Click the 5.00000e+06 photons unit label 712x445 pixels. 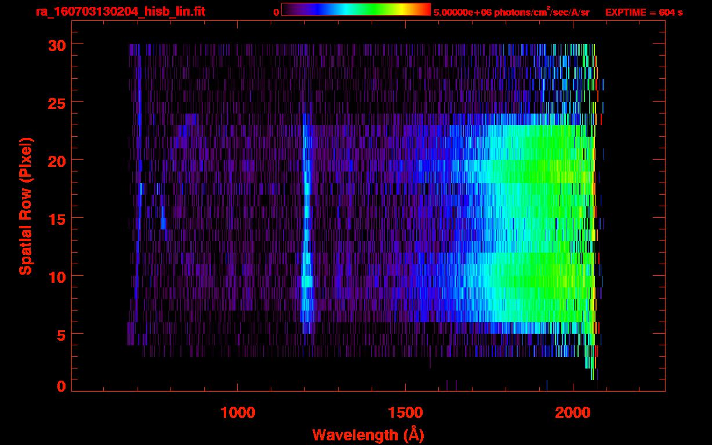coord(511,12)
